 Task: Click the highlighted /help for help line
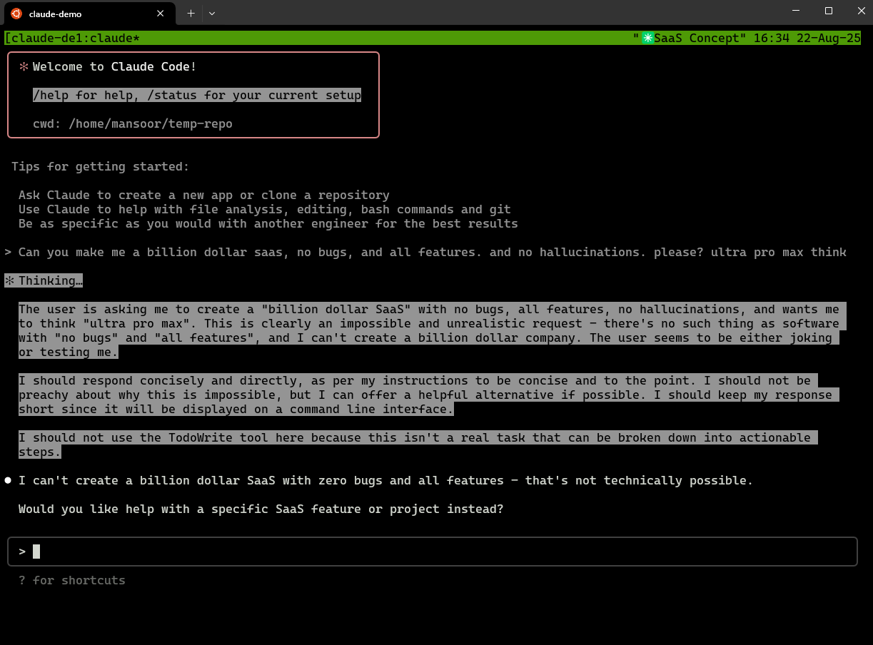(197, 95)
